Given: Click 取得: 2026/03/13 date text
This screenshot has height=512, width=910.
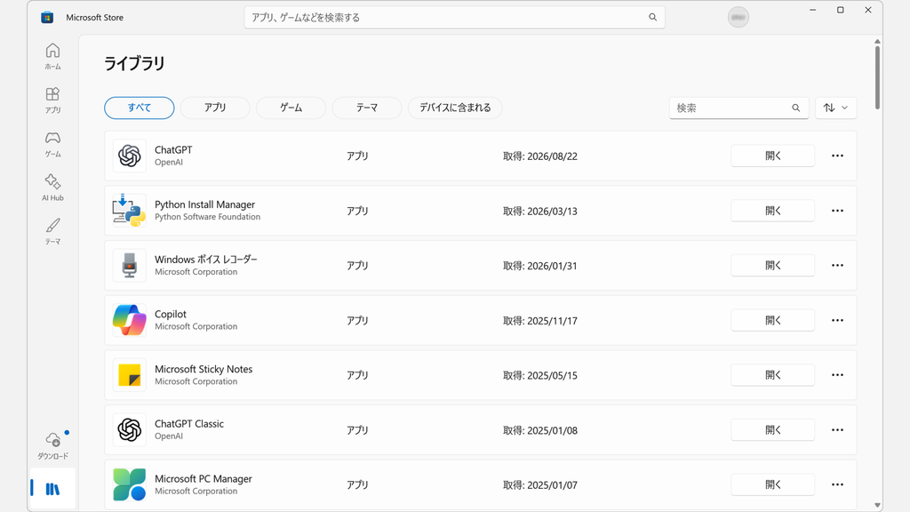Looking at the screenshot, I should coord(540,212).
